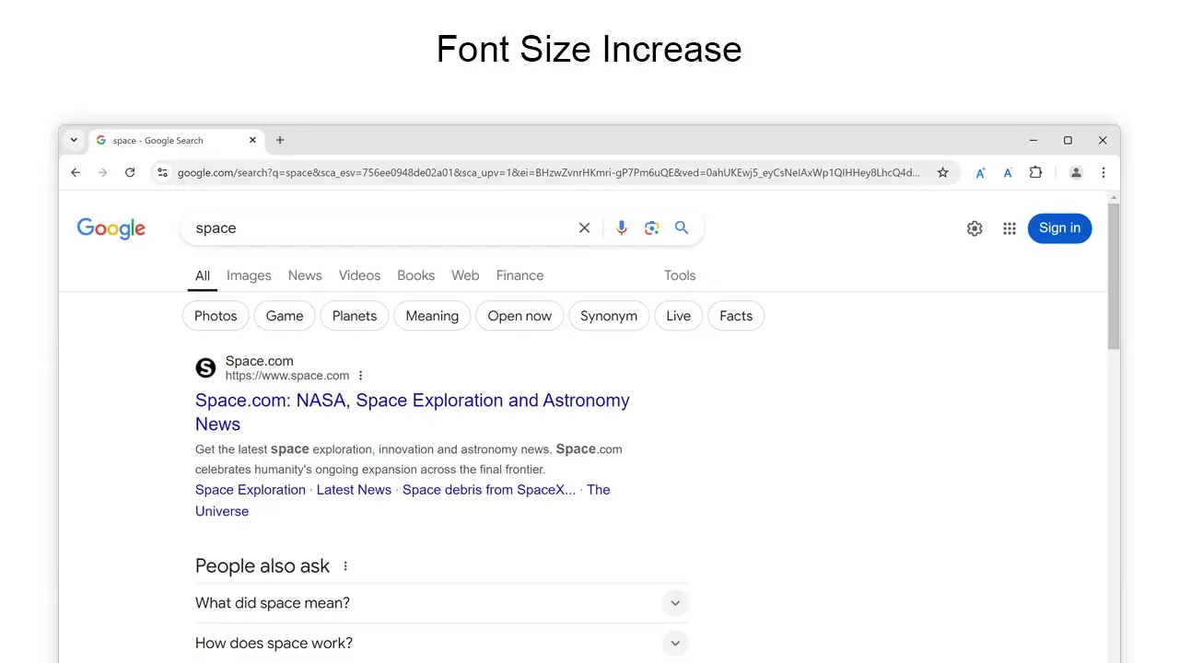Reload the page
This screenshot has height=663, width=1179.
(x=130, y=172)
